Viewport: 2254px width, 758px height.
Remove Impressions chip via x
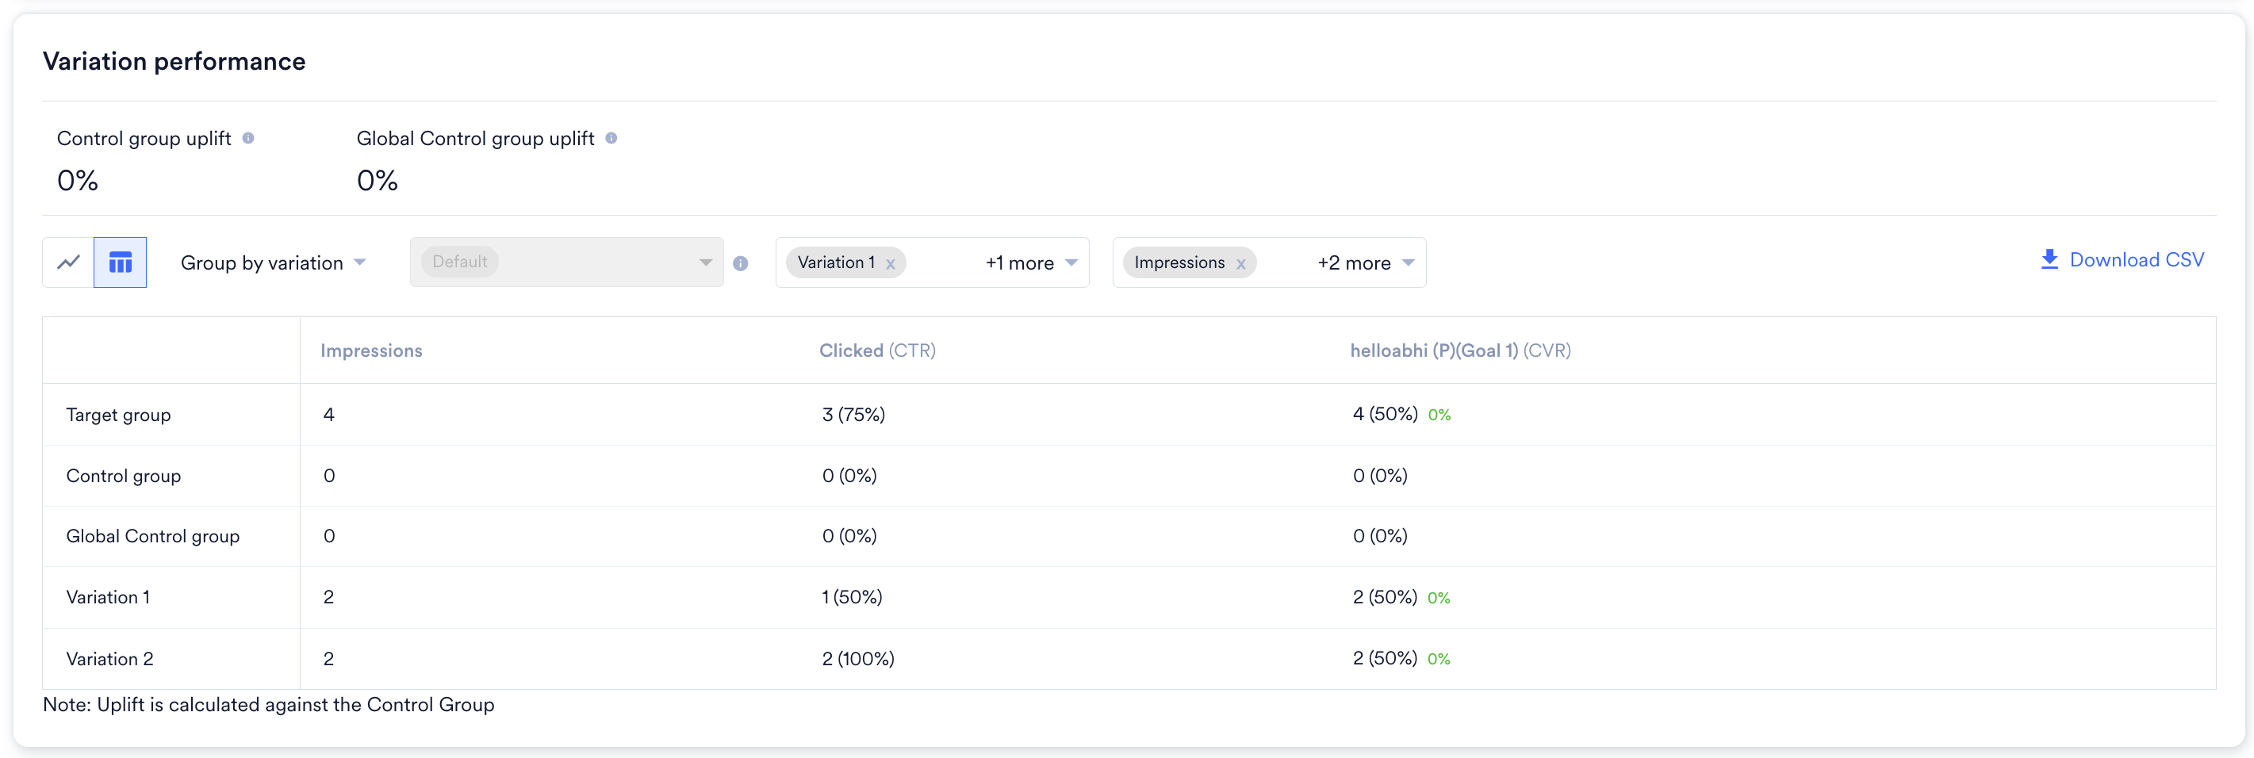pos(1240,264)
